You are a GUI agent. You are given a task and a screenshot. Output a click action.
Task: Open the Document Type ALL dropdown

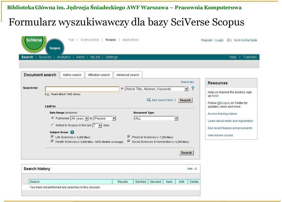click(156, 118)
